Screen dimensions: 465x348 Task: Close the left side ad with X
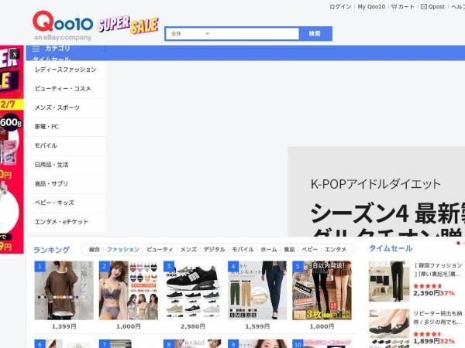[x=15, y=54]
